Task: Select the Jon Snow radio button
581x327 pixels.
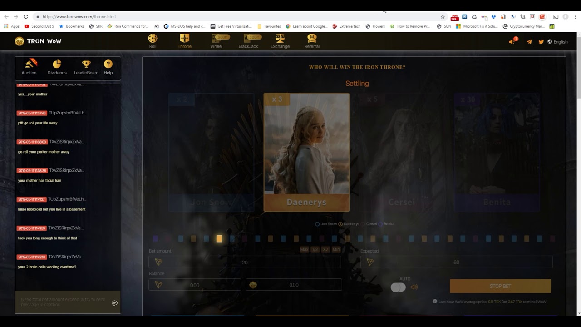Action: coord(317,224)
